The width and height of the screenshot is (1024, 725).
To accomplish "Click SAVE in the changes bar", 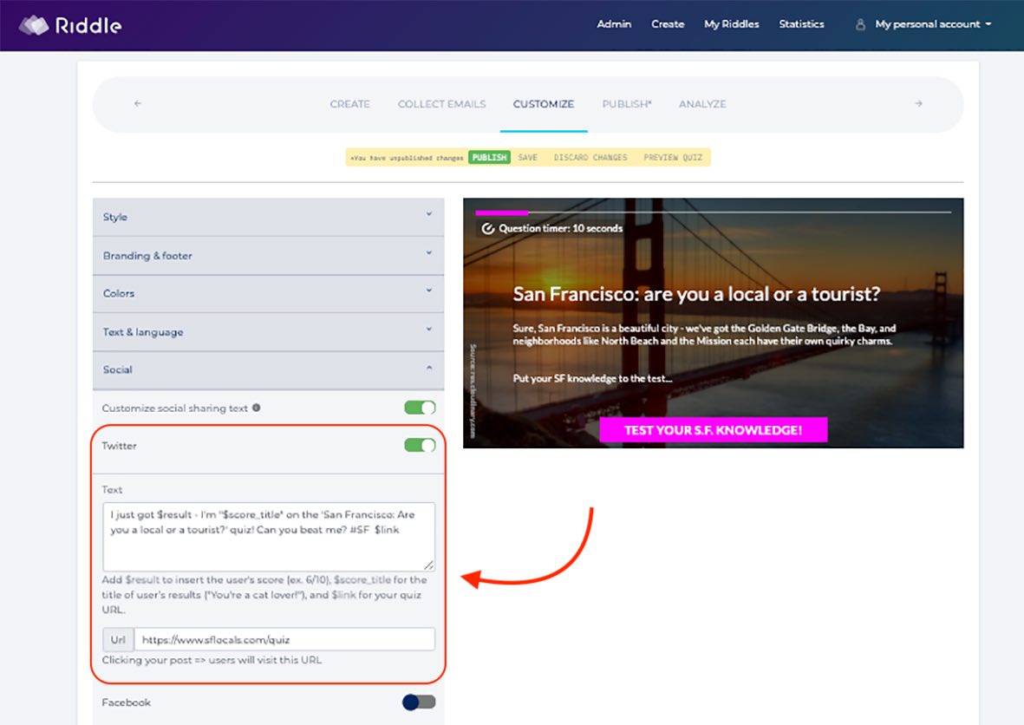I will coord(528,158).
